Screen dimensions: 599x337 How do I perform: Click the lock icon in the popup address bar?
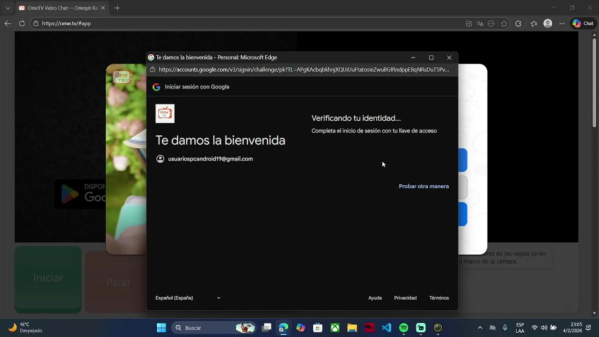153,70
